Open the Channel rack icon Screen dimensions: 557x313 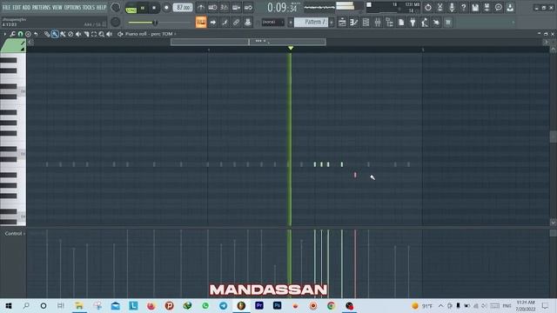click(x=366, y=23)
